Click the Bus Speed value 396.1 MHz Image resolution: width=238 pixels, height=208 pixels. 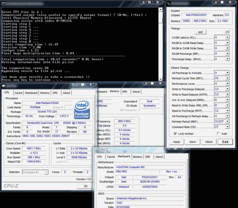(34, 157)
